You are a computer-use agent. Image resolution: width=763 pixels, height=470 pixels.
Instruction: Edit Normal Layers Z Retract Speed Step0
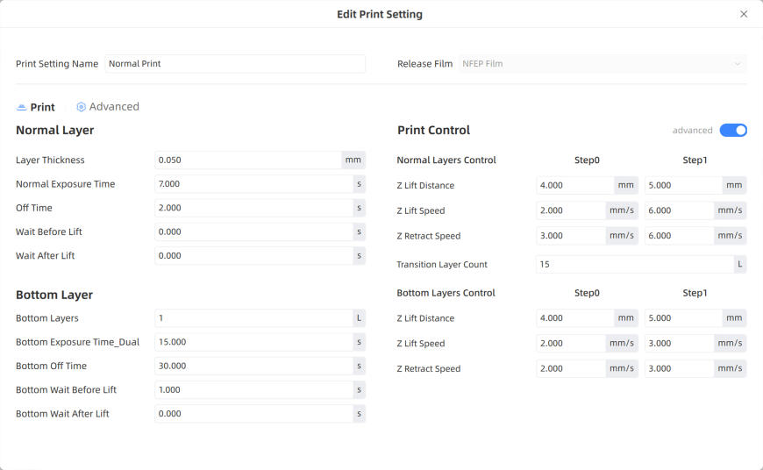coord(571,236)
